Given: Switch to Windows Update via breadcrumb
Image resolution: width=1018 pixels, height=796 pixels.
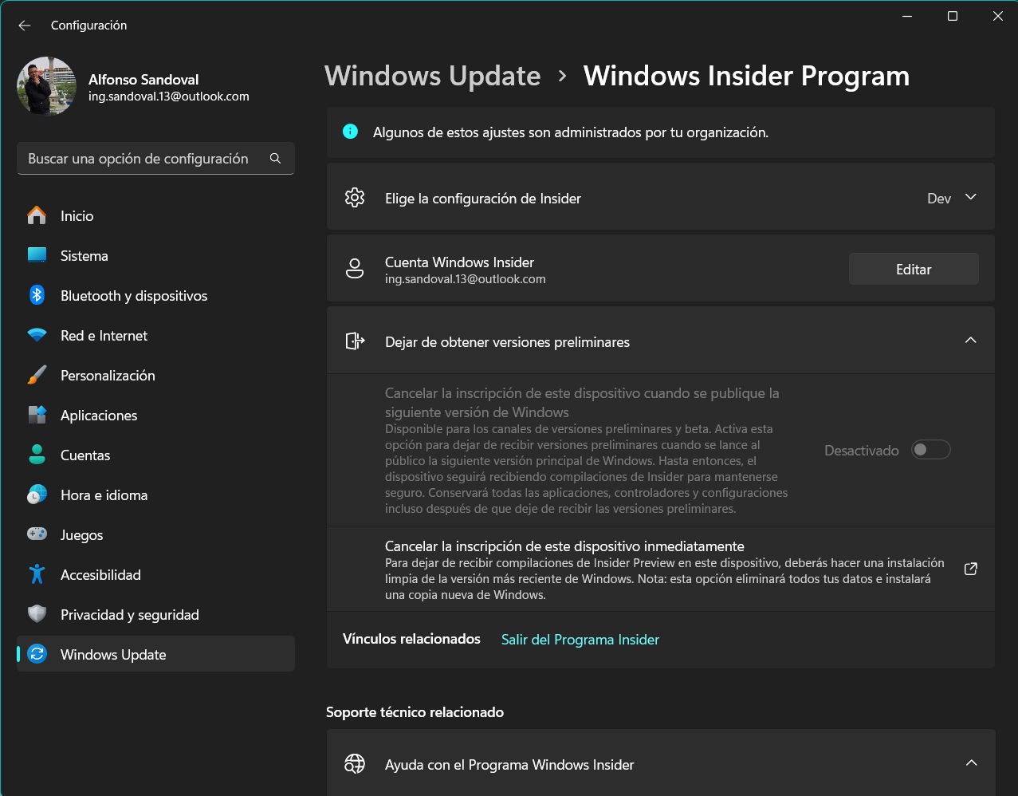Looking at the screenshot, I should point(432,75).
